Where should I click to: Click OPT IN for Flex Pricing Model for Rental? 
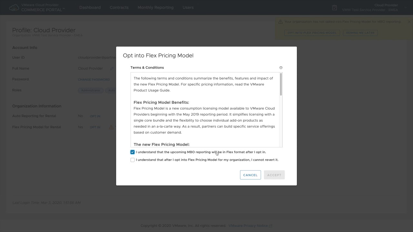[x=95, y=127]
